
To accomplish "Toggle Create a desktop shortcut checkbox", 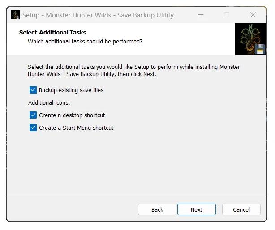I will pos(33,115).
